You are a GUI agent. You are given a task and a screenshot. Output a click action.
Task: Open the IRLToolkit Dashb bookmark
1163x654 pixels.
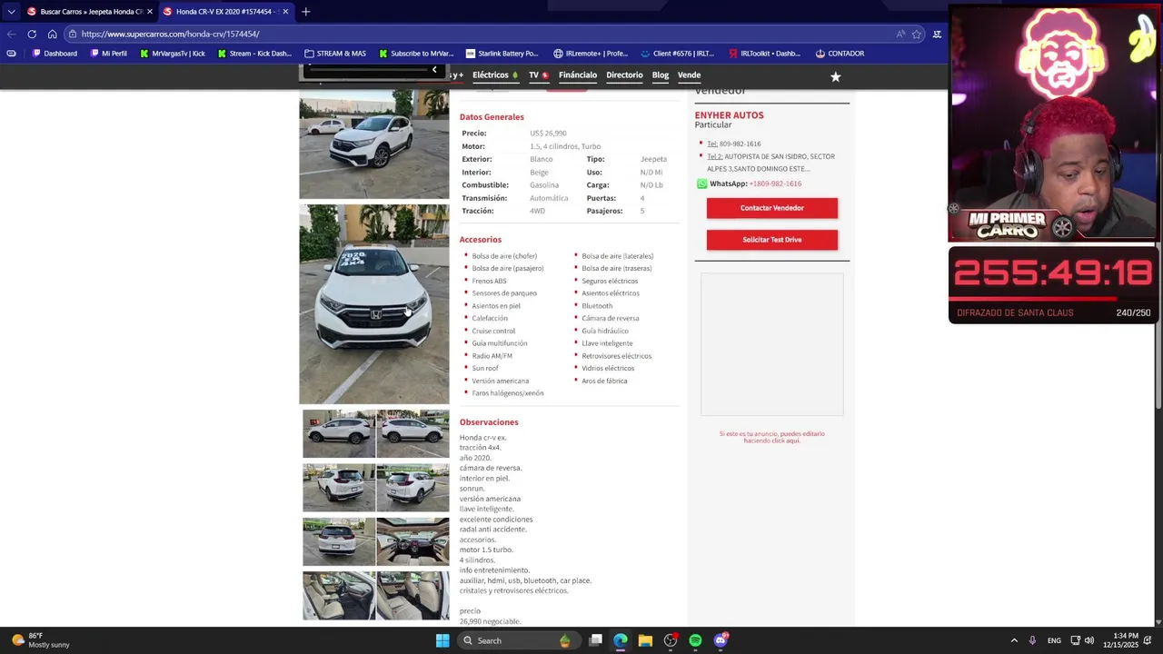pos(764,54)
